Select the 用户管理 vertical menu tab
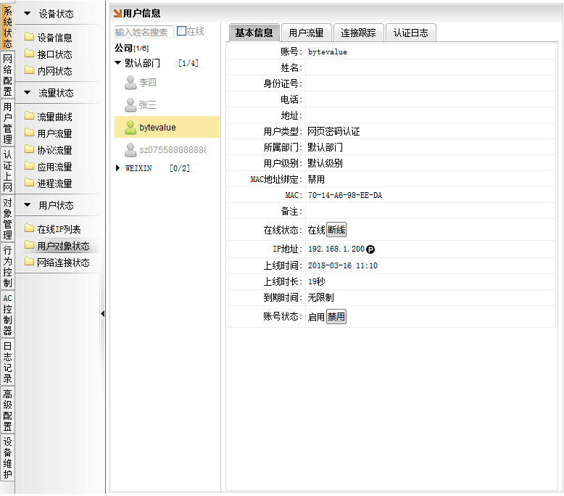 (7, 123)
